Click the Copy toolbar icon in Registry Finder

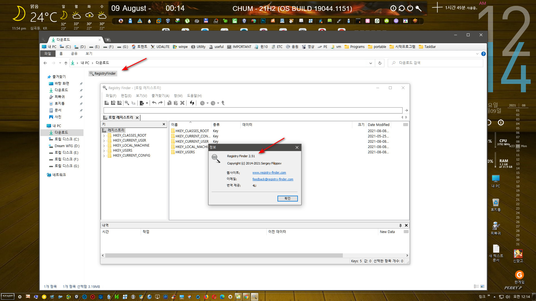coord(169,103)
